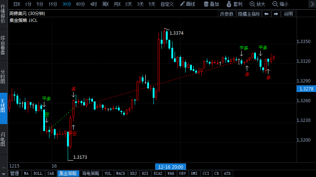Switch to 3天 period
316x177 pixels.
pyautogui.click(x=140, y=4)
